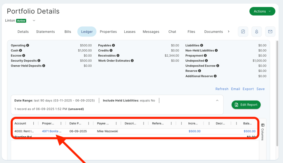Open Description column menu dots
The height and width of the screenshot is (163, 283).
point(144,123)
